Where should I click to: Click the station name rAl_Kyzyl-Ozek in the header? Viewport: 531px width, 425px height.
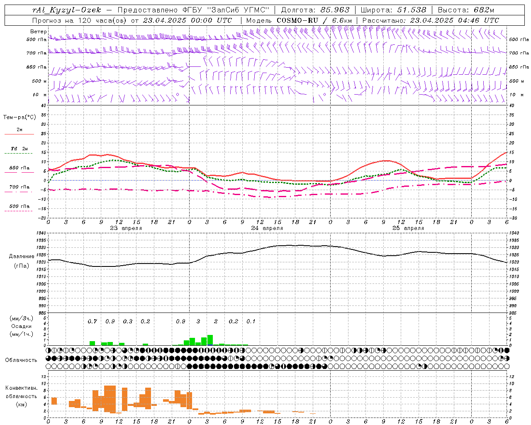point(66,10)
